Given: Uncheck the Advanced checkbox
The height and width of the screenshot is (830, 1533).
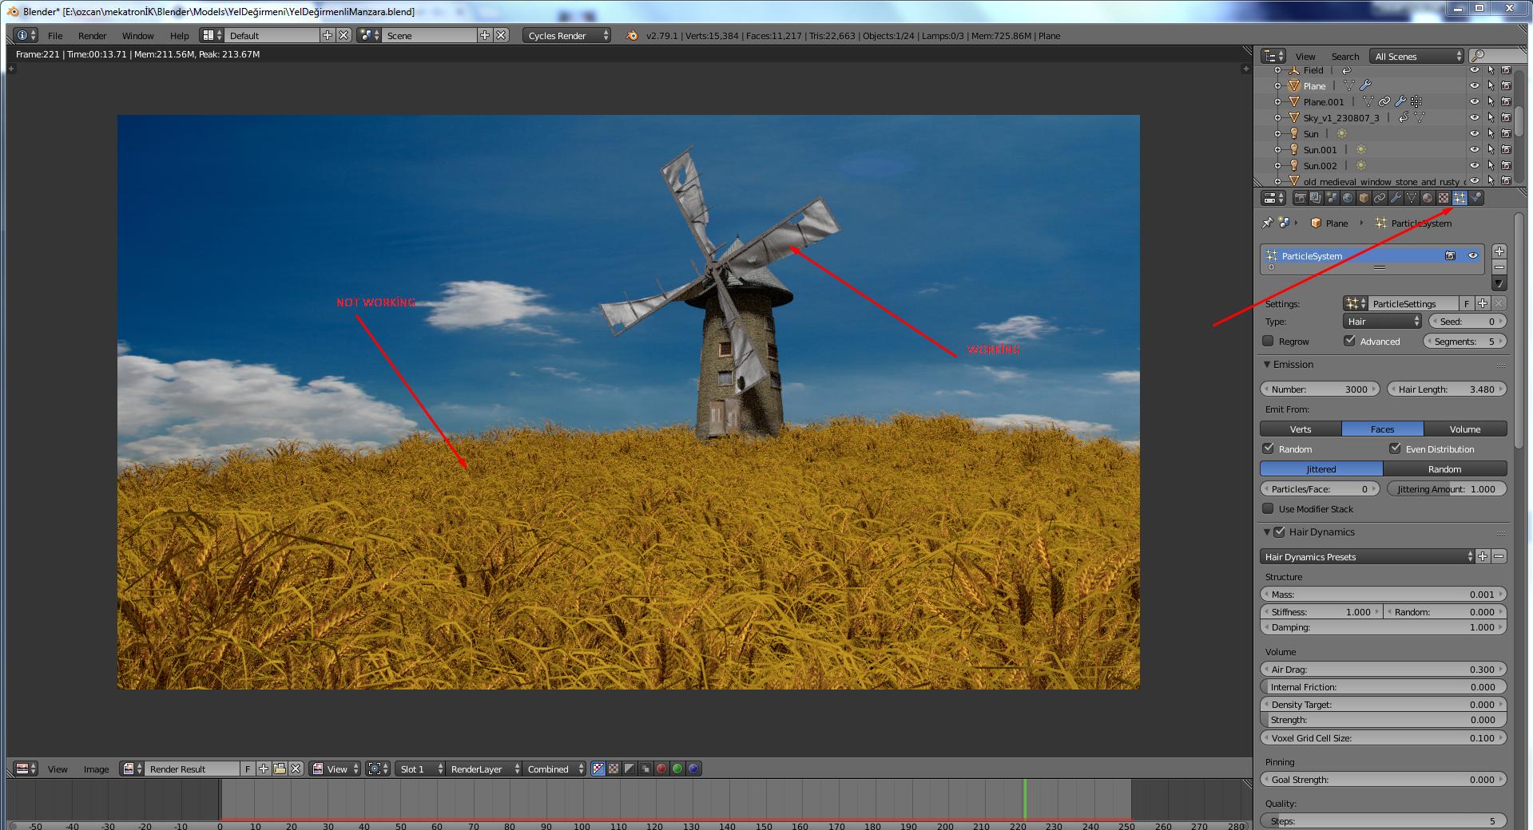Looking at the screenshot, I should pos(1350,341).
